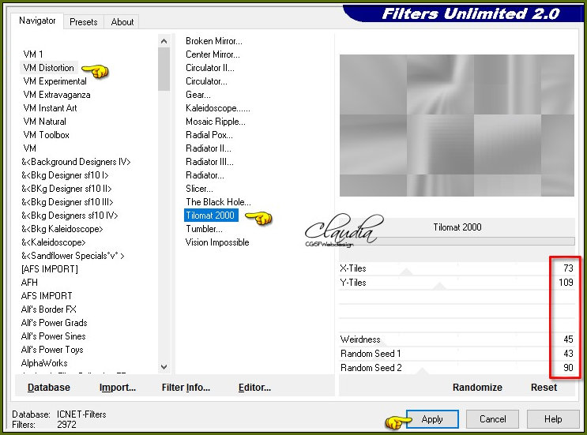Select Alf's Power Toys category
This screenshot has width=587, height=435.
52,350
